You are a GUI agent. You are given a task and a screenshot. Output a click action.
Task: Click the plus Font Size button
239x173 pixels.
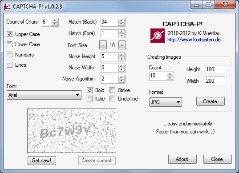tap(122, 45)
